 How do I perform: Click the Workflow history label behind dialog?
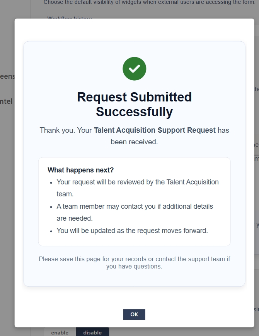tap(70, 18)
